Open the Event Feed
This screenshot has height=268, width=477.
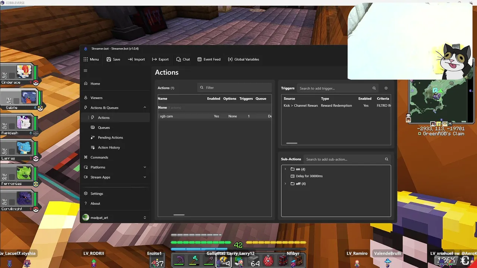pos(209,59)
